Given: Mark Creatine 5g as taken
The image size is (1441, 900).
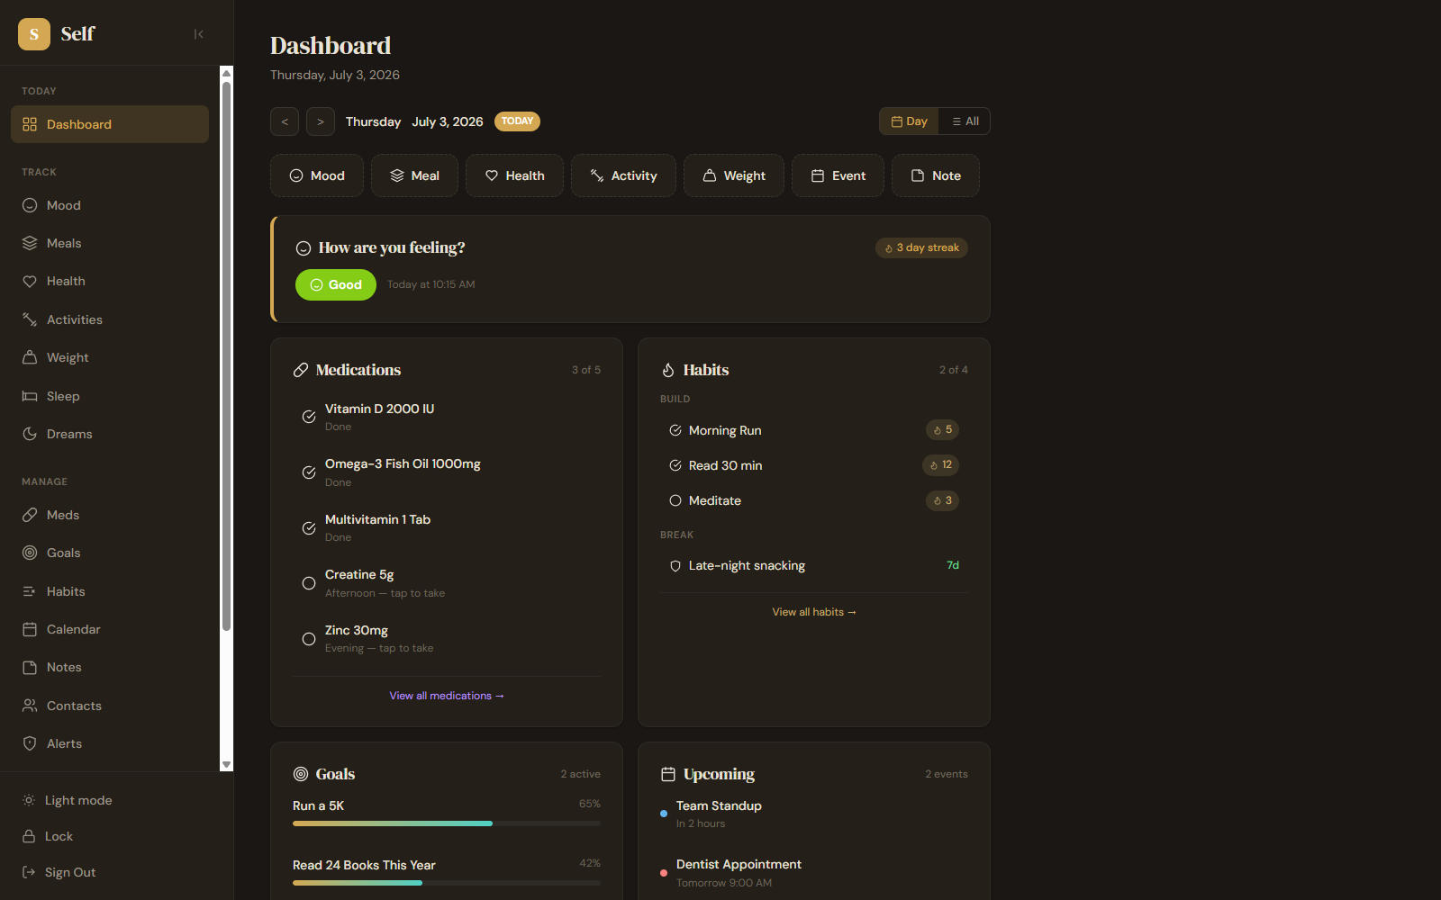Looking at the screenshot, I should pos(309,583).
